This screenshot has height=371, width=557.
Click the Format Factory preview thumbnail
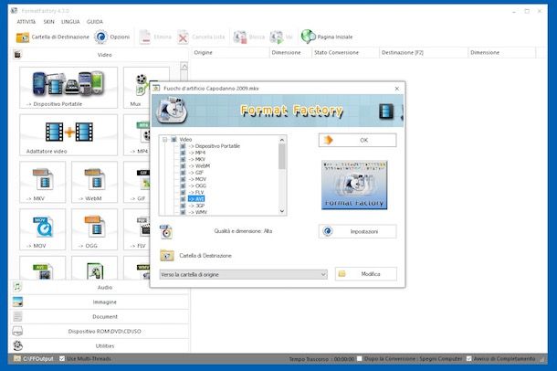click(354, 185)
